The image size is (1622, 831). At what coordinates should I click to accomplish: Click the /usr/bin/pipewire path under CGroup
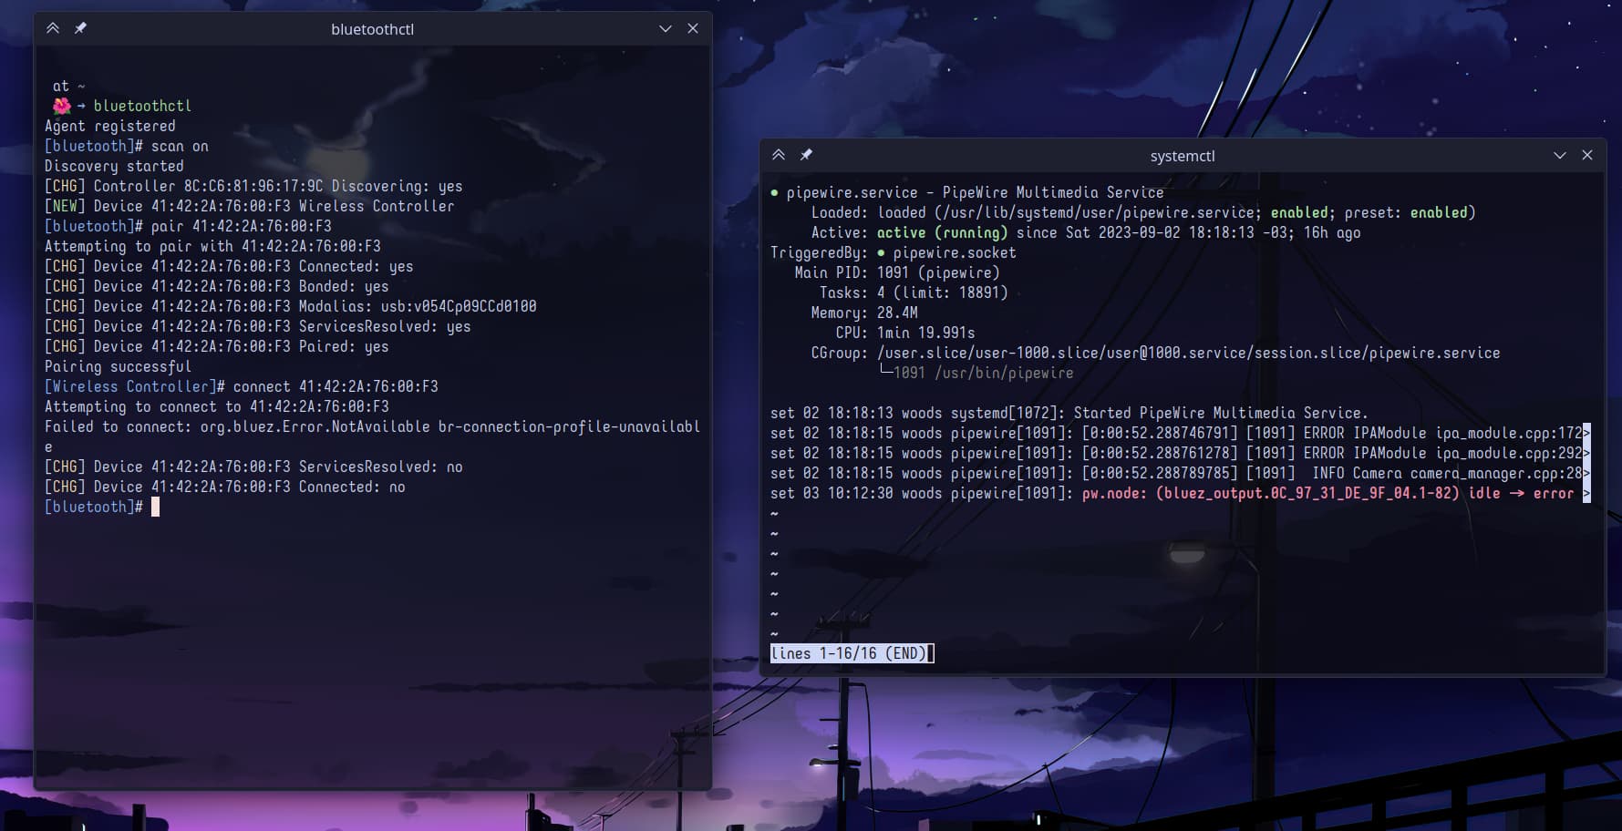point(1004,373)
